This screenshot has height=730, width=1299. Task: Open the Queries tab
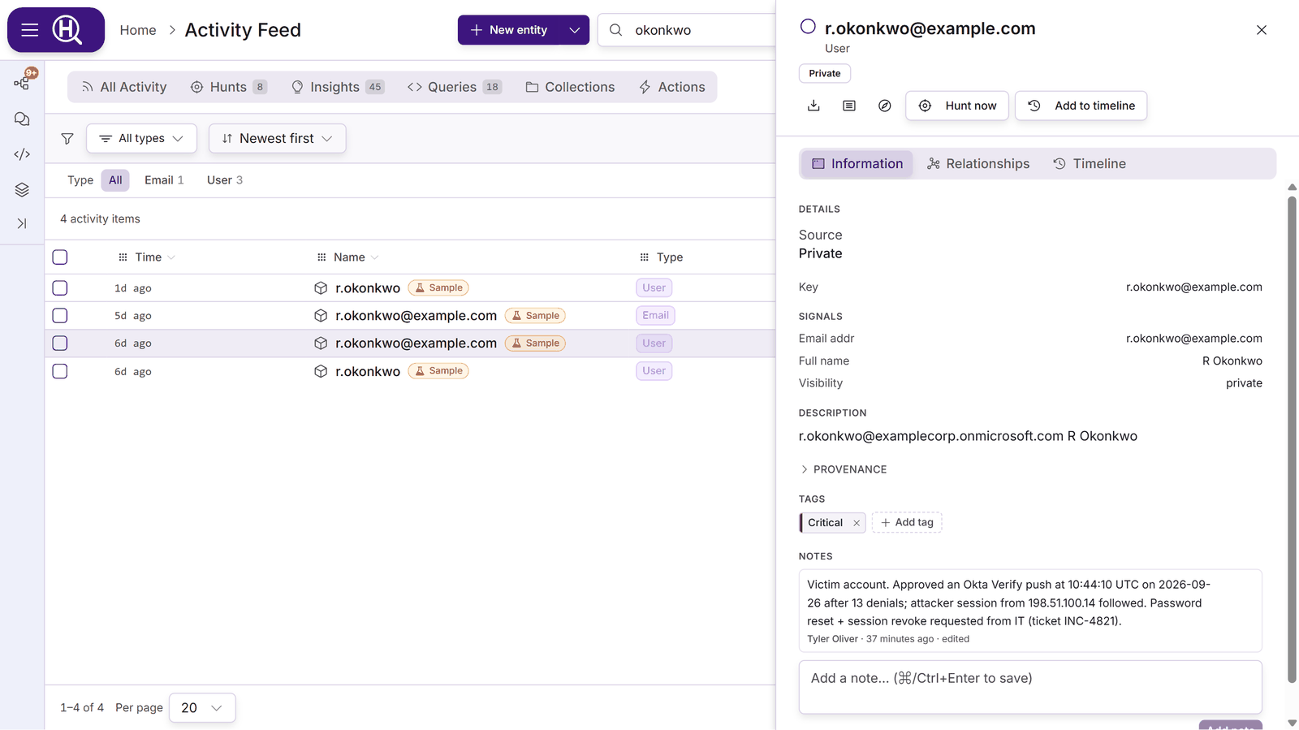tap(455, 87)
